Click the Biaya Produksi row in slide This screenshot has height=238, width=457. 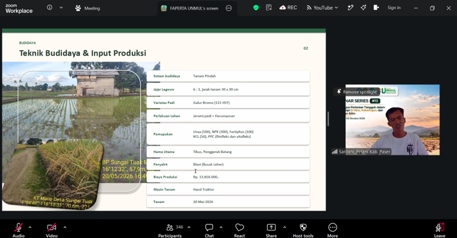[228, 177]
